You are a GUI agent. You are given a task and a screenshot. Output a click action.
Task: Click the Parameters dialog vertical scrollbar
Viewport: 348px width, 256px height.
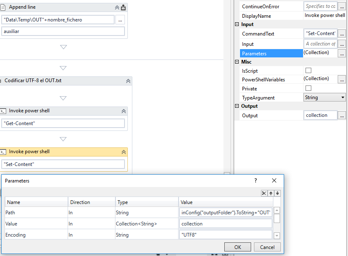point(277,219)
